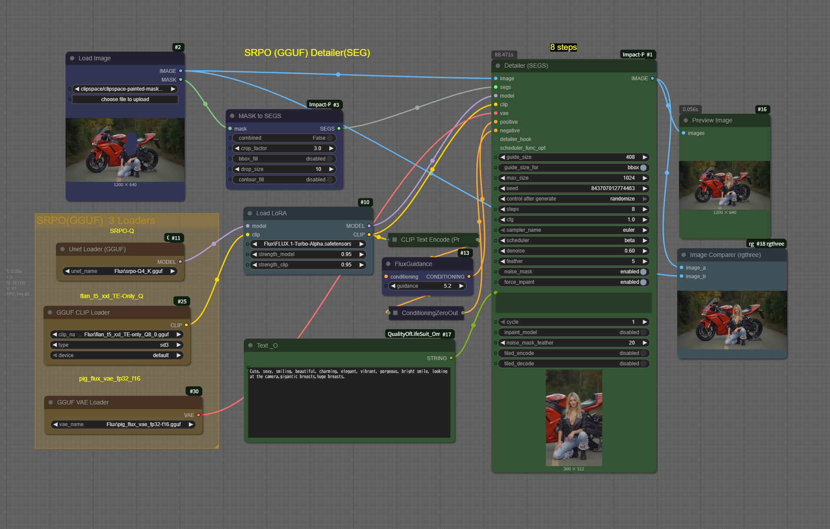Click inside the Text_O prompt text box

(x=349, y=404)
